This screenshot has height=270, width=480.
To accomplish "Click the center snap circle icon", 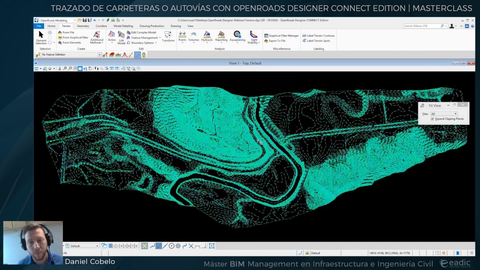I will [x=172, y=246].
